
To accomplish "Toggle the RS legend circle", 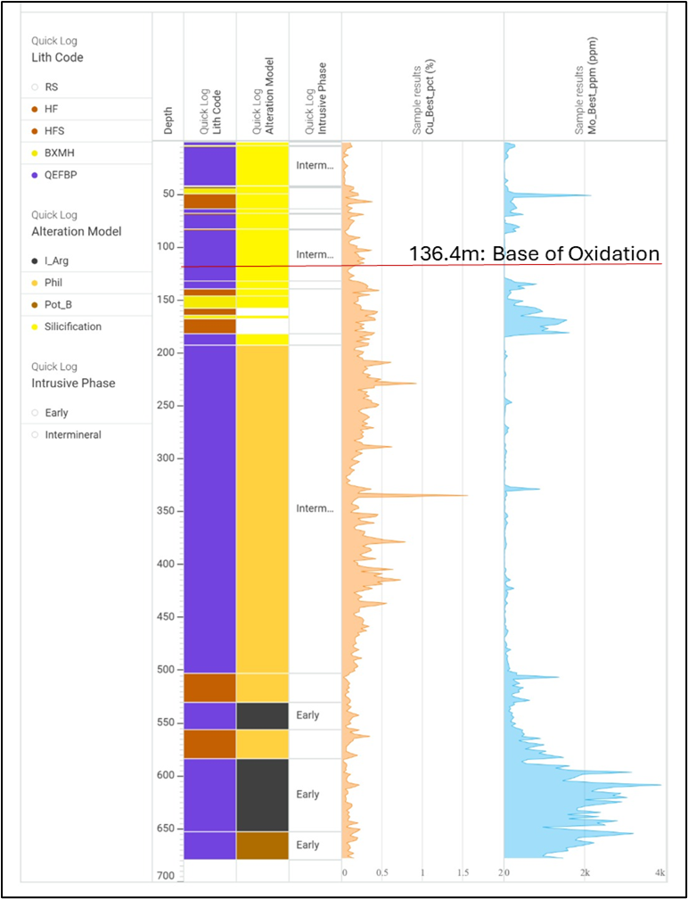I will pyautogui.click(x=36, y=87).
